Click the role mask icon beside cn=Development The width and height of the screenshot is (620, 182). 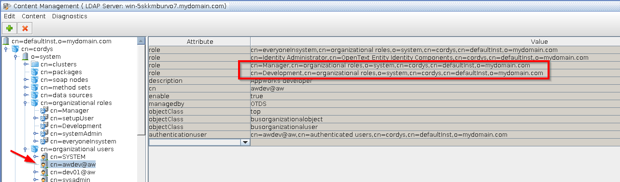(44, 126)
